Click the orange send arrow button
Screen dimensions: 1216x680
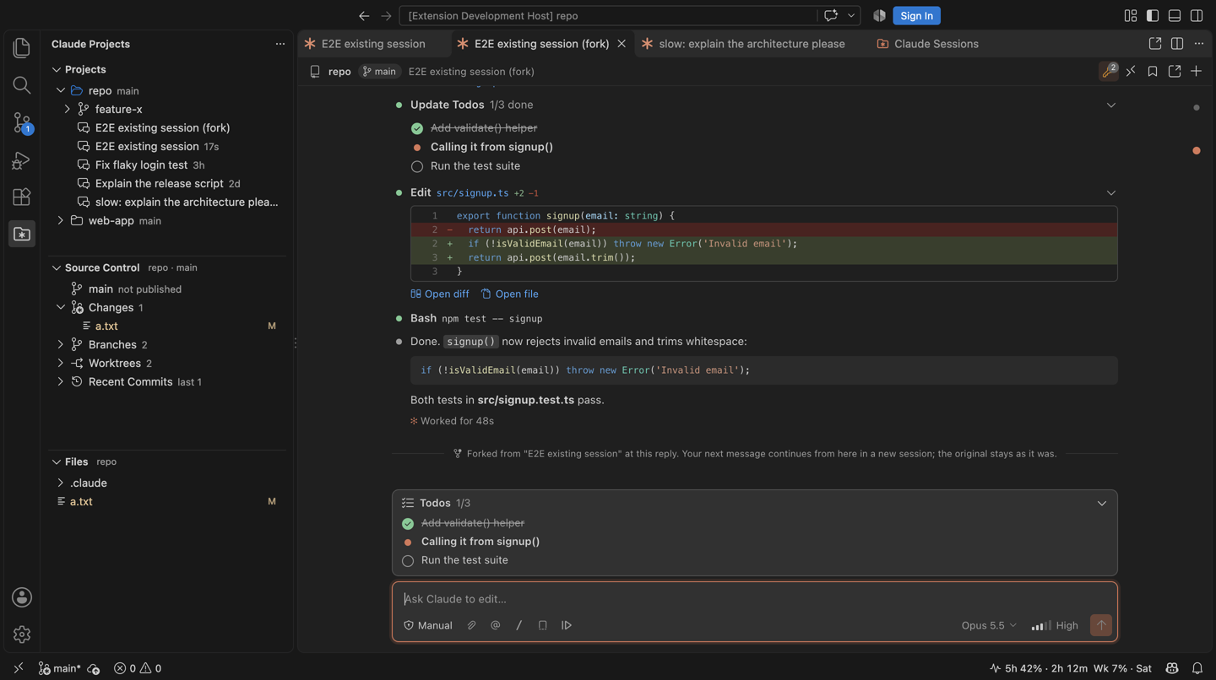tap(1101, 625)
